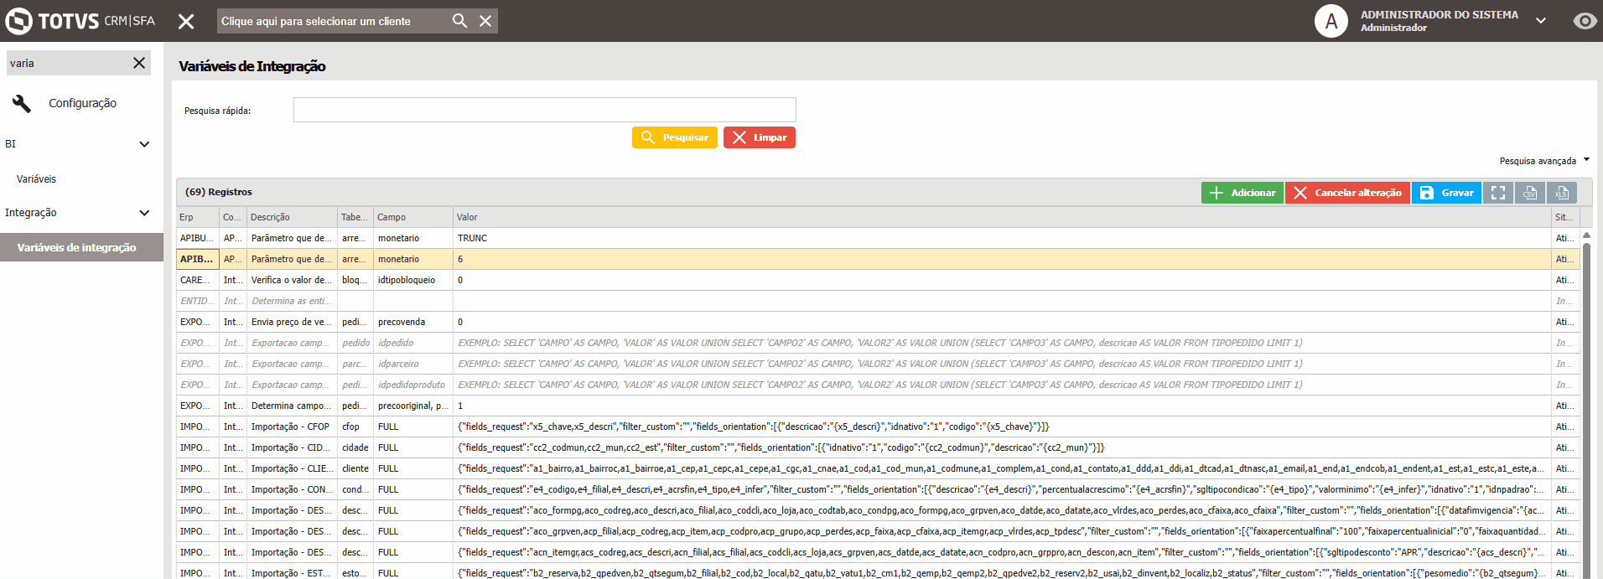Select the 'precovenda' campo cell
The image size is (1603, 579).
tap(413, 322)
